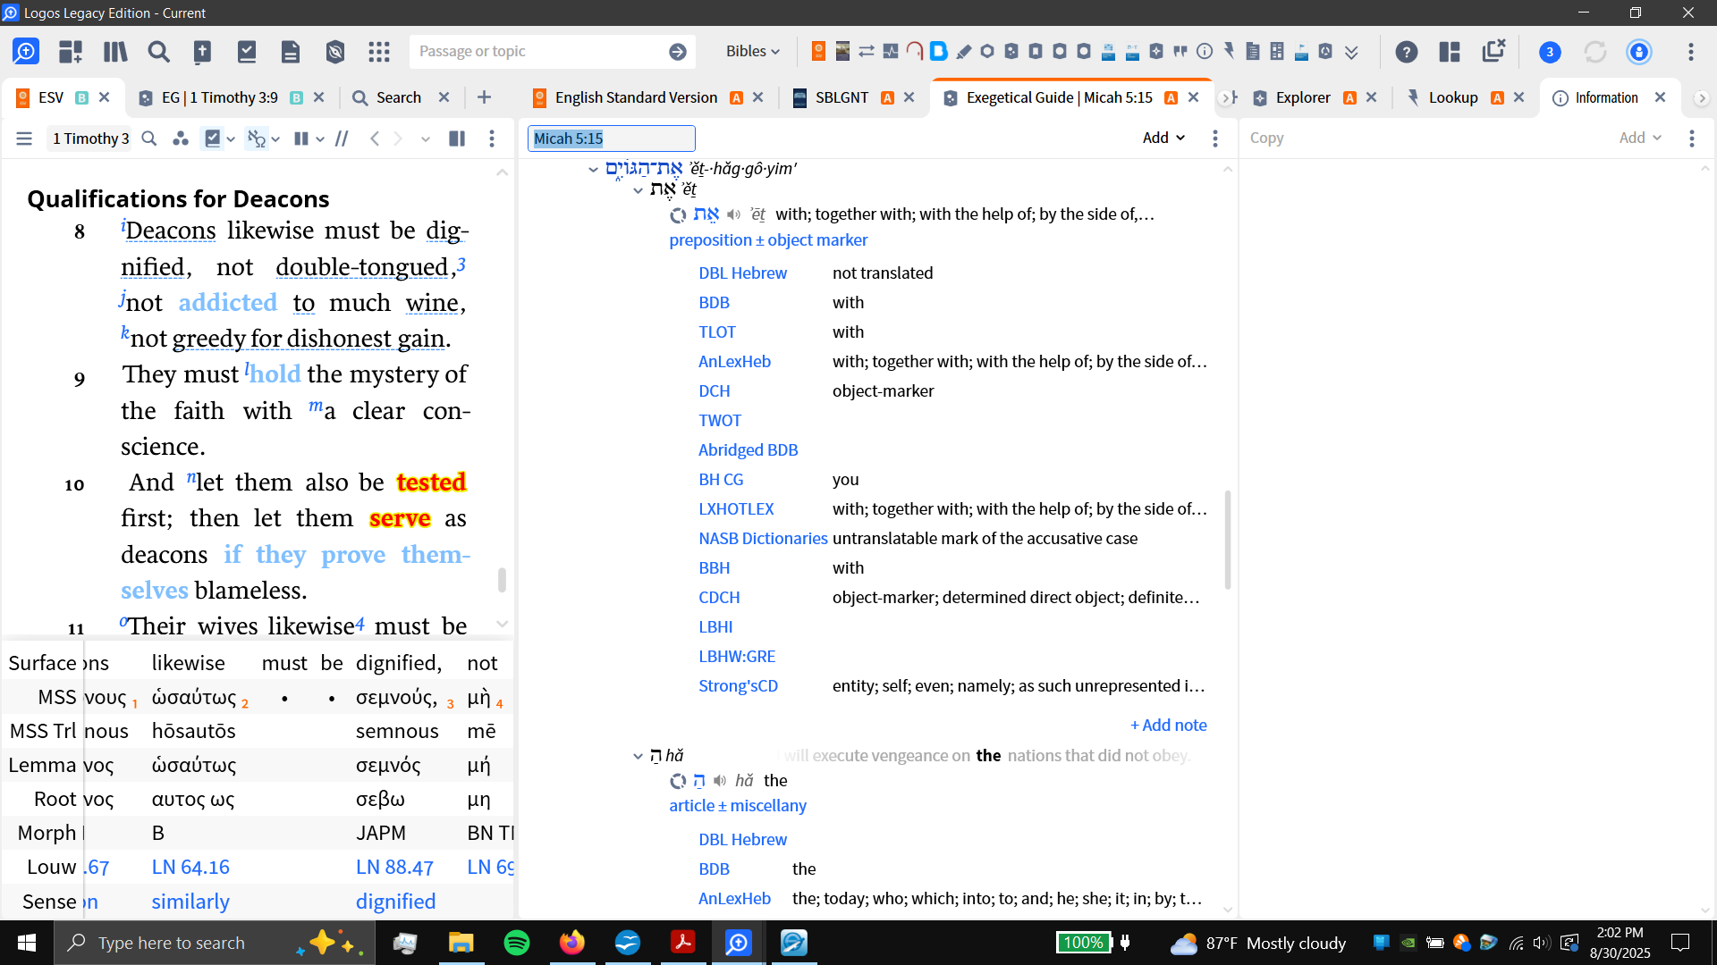Open interlinear options dropdown arrow

coord(275,139)
